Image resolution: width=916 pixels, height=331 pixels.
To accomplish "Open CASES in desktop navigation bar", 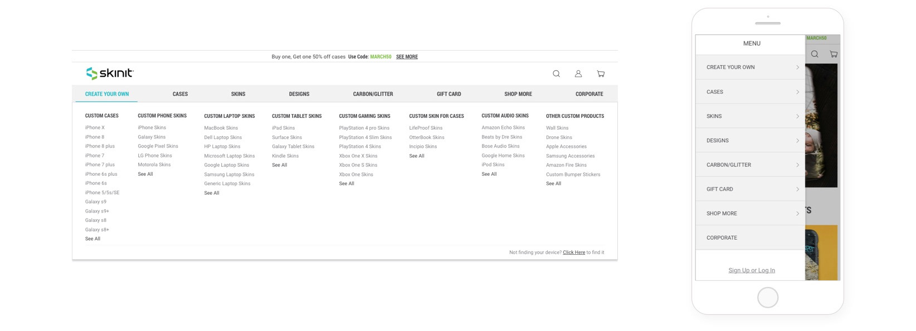I will pyautogui.click(x=180, y=94).
